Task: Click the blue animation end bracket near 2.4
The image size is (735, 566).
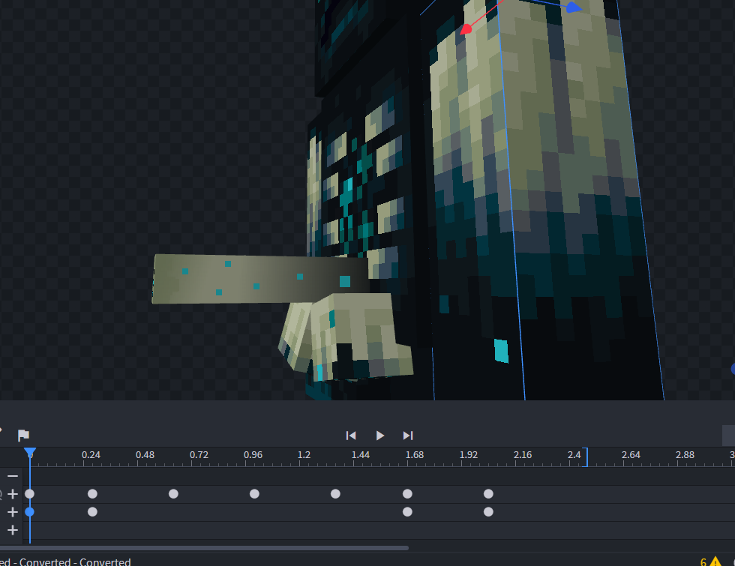Action: click(586, 456)
